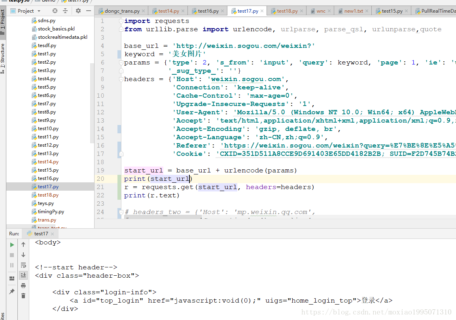This screenshot has width=456, height=320.
Task: Clear console with trash icon
Action: [23, 296]
